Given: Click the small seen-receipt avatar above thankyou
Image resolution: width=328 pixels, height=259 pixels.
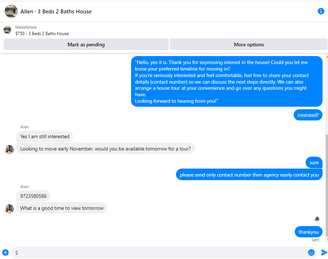Looking at the screenshot, I should 317,219.
